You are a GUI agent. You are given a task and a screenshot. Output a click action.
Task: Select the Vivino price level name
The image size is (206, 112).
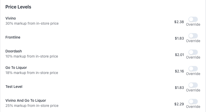11,18
